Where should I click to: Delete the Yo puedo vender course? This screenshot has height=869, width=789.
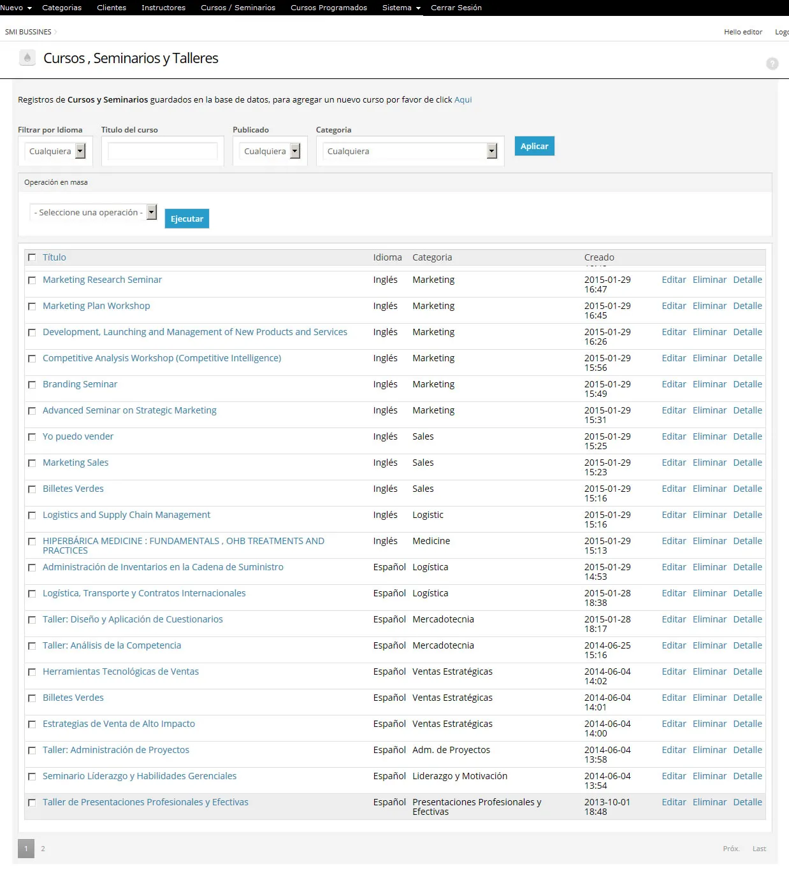tap(709, 436)
